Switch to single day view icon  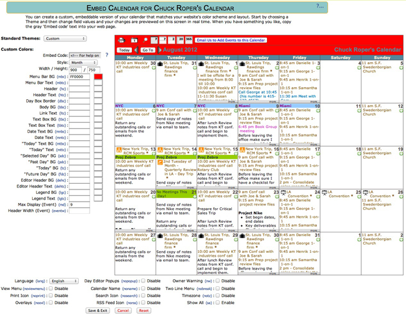tap(134, 40)
